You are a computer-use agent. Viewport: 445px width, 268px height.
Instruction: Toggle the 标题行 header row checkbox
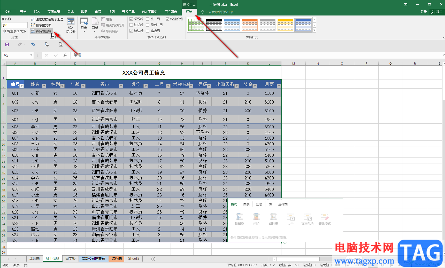pyautogui.click(x=131, y=19)
